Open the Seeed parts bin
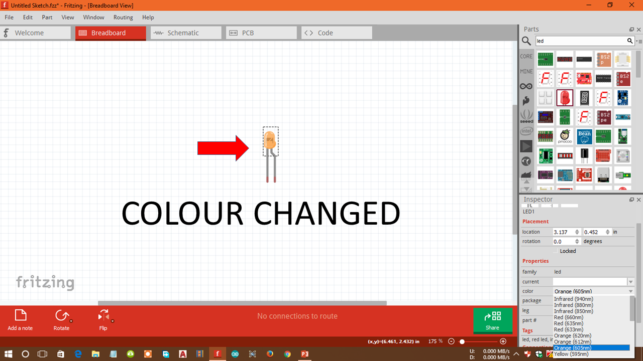This screenshot has height=361, width=643. [x=526, y=116]
